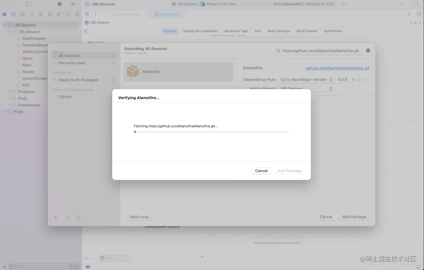Select the URLSession scheme in toolbar
This screenshot has width=424, height=270.
184,4
